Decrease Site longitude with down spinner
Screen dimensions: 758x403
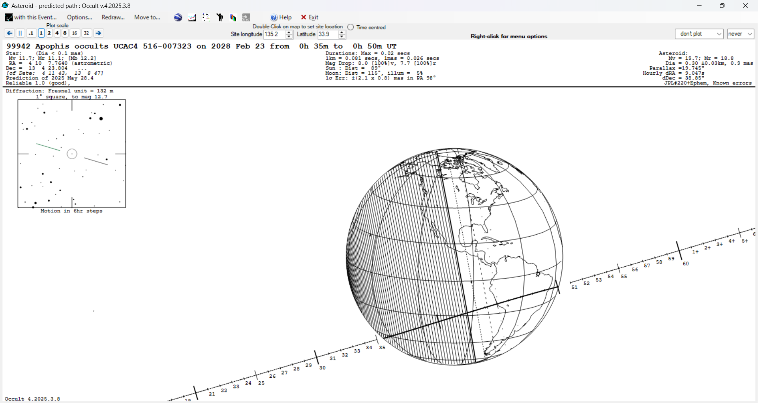click(289, 37)
